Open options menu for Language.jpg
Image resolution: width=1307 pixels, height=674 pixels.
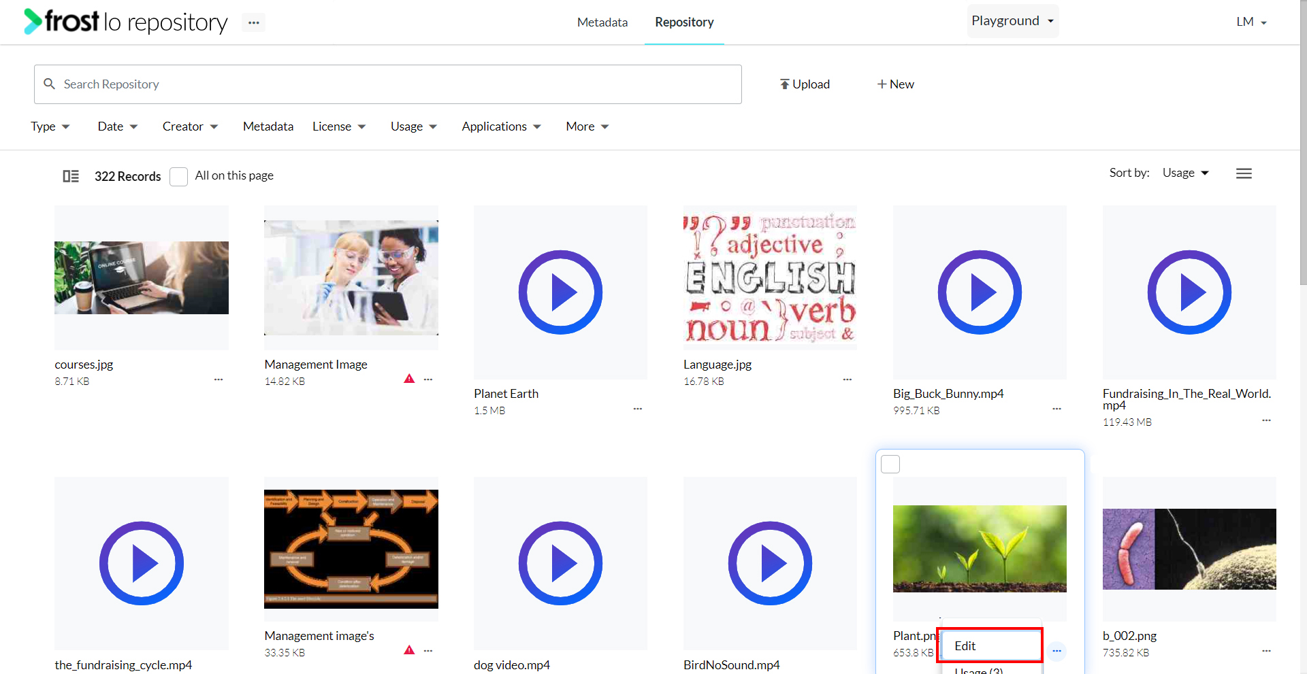[x=848, y=380]
